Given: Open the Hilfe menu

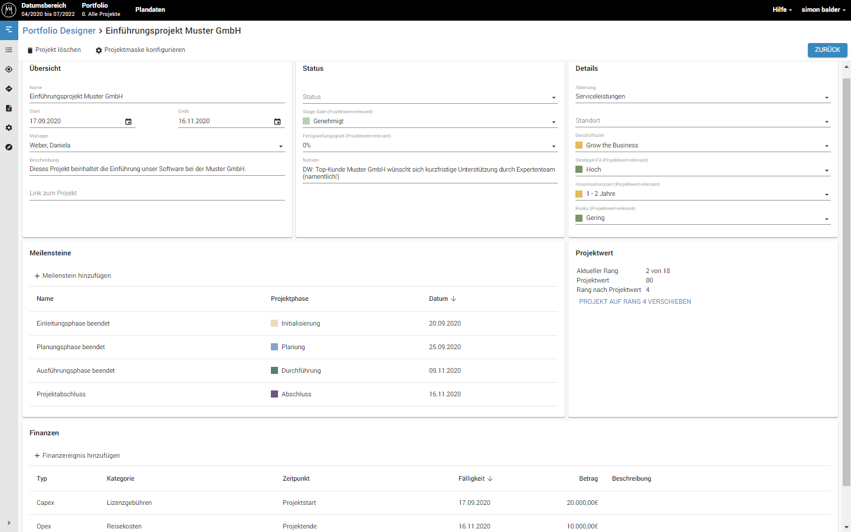Looking at the screenshot, I should 782,10.
